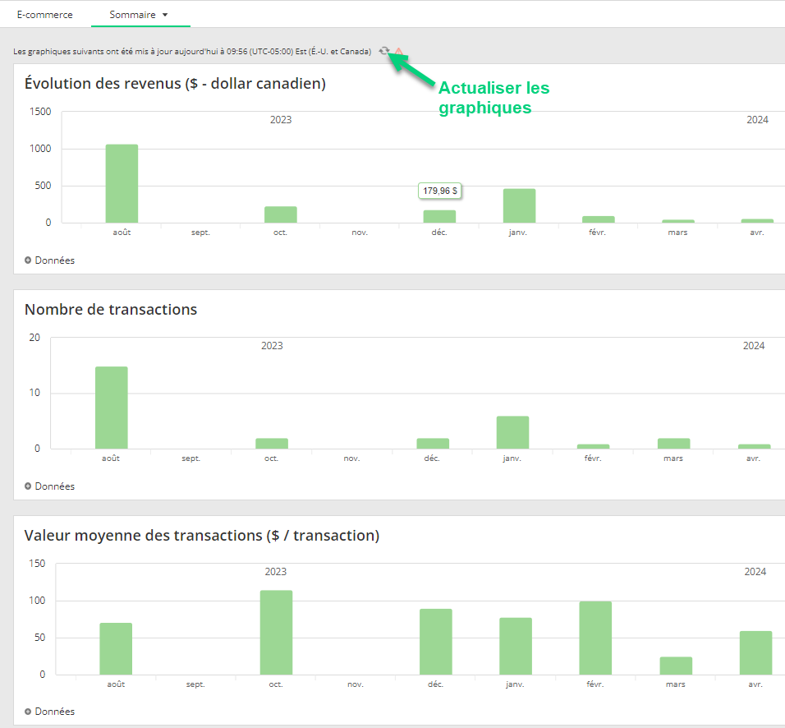
Task: Click the févr. bar in average value chart
Action: (596, 638)
